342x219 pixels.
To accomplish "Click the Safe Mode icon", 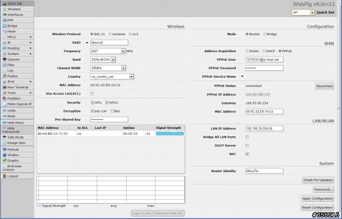I will click(4, 137).
